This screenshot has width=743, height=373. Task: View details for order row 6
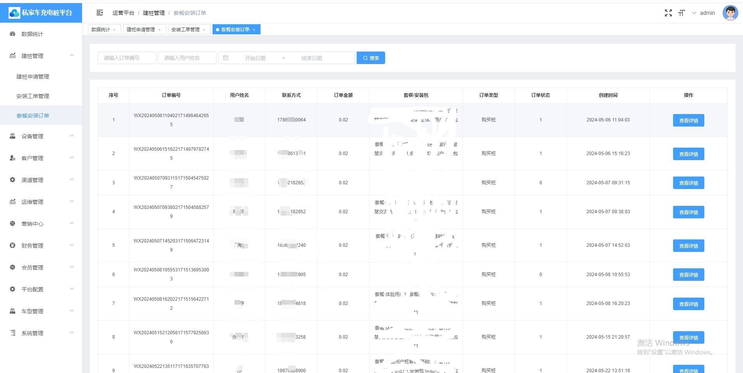688,275
